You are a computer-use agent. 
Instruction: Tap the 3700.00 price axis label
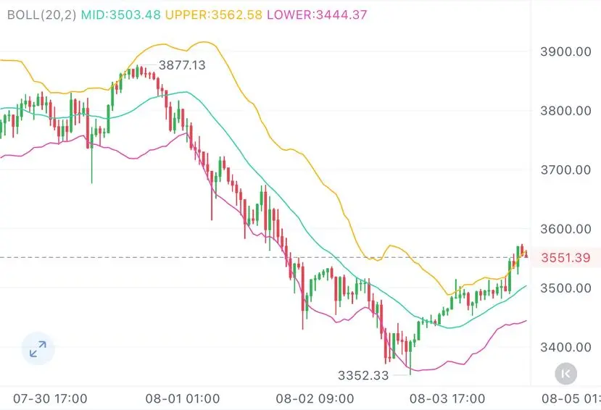[565, 170]
